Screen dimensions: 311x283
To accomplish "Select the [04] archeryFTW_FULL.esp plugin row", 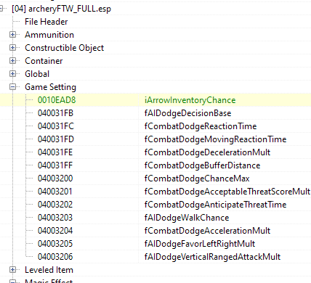I will click(x=61, y=9).
